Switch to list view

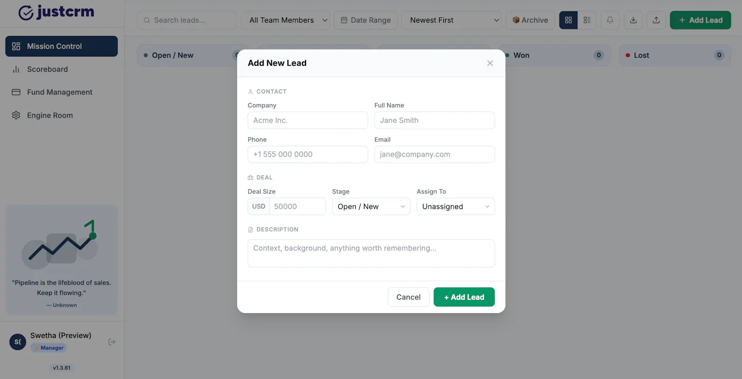(587, 20)
